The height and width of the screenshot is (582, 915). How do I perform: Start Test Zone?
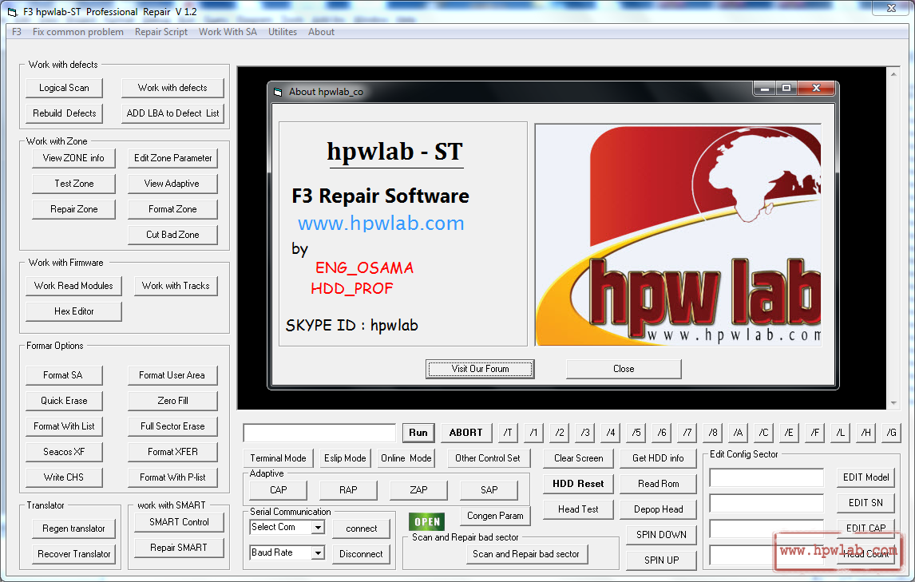(x=73, y=184)
